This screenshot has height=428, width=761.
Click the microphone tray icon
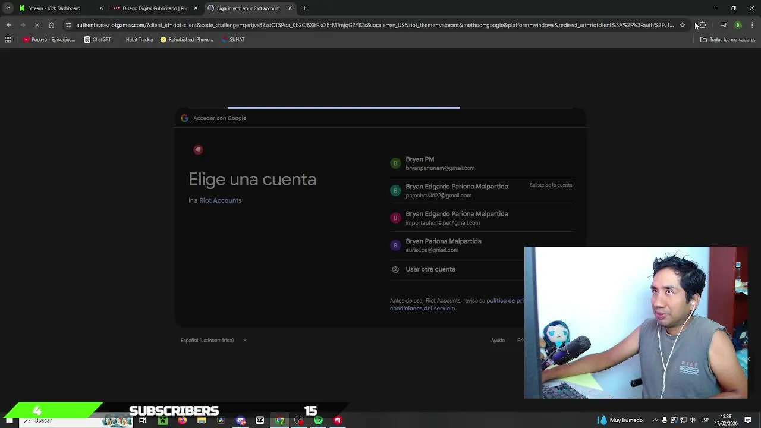click(665, 420)
